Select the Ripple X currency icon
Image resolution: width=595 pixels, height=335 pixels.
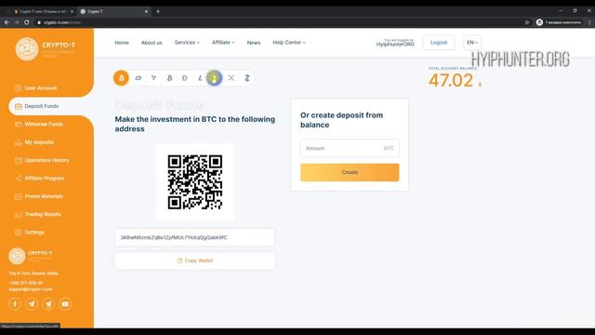pyautogui.click(x=231, y=78)
